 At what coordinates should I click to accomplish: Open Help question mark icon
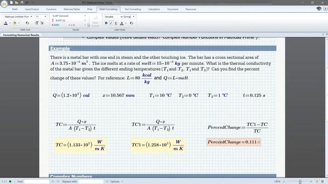[x=325, y=9]
